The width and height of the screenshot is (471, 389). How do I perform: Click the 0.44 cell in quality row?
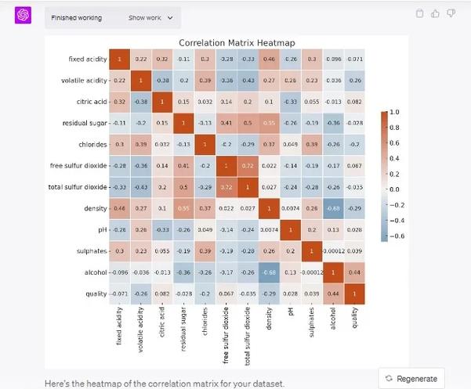pyautogui.click(x=333, y=294)
